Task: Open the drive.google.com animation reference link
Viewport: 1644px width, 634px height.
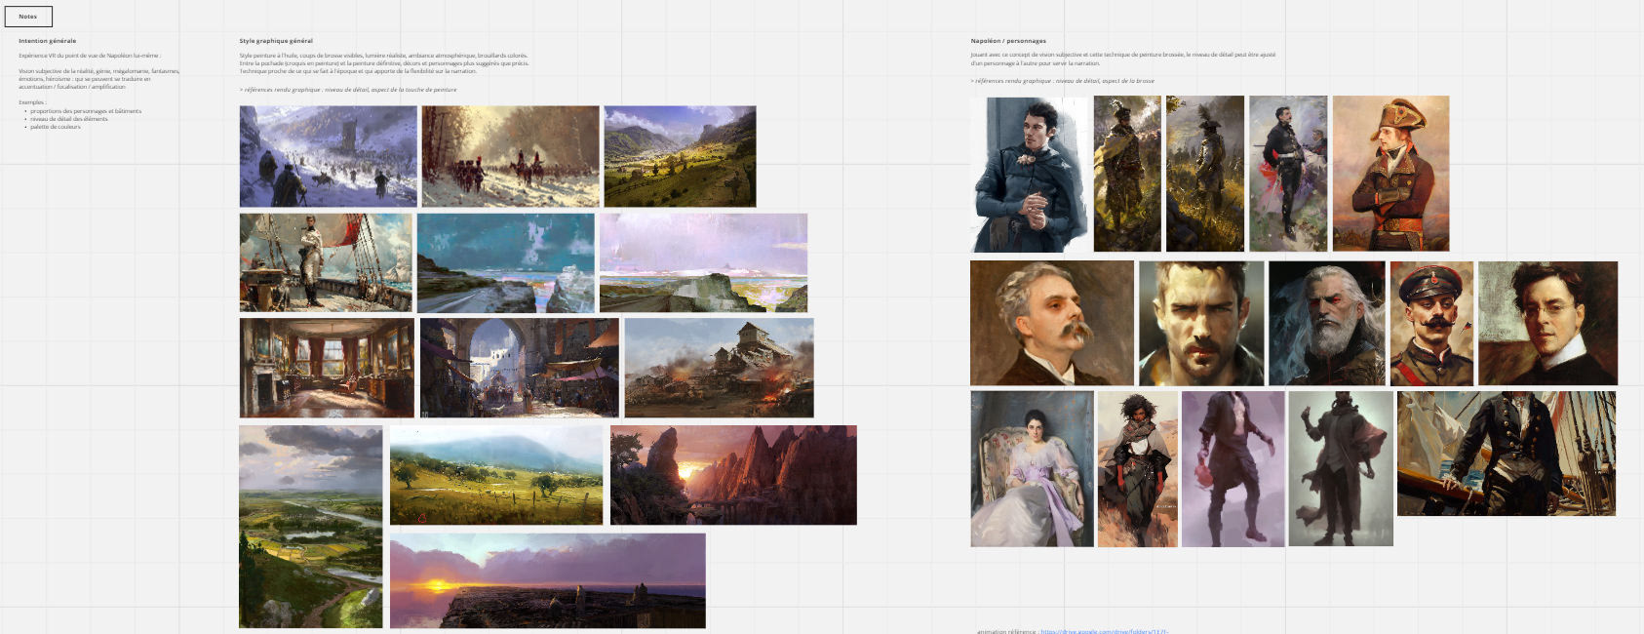Action: [1104, 631]
